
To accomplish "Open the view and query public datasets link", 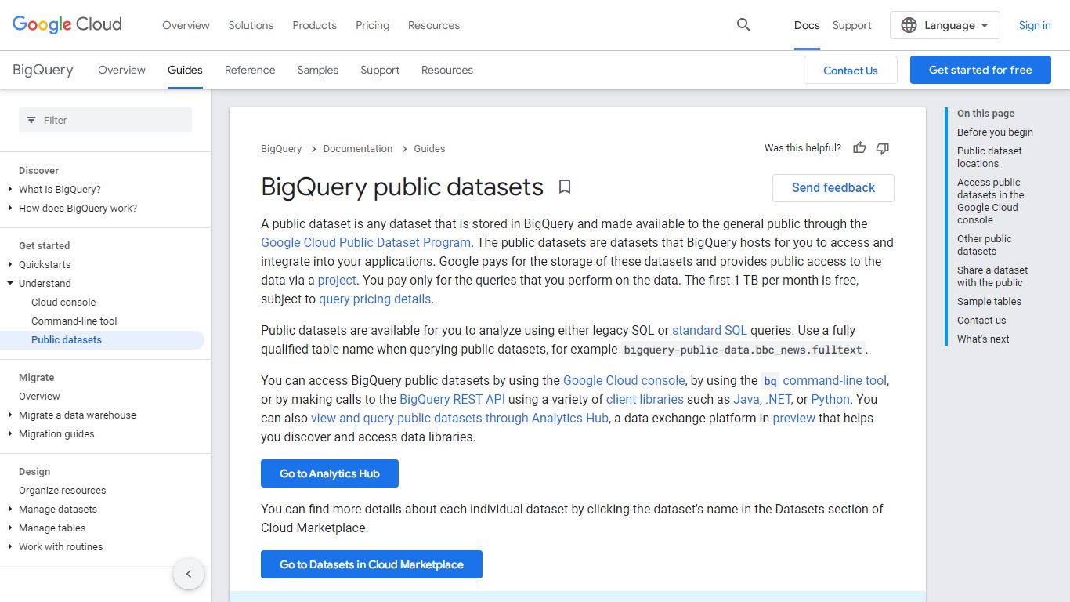I will (x=460, y=418).
